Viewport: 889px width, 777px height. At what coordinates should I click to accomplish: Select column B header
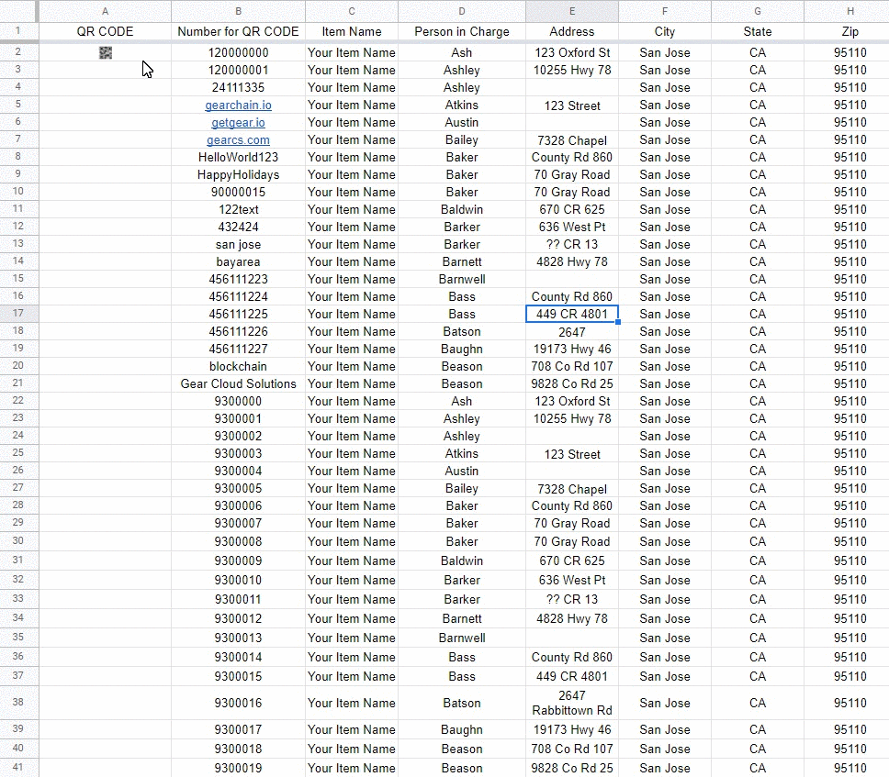pyautogui.click(x=238, y=11)
